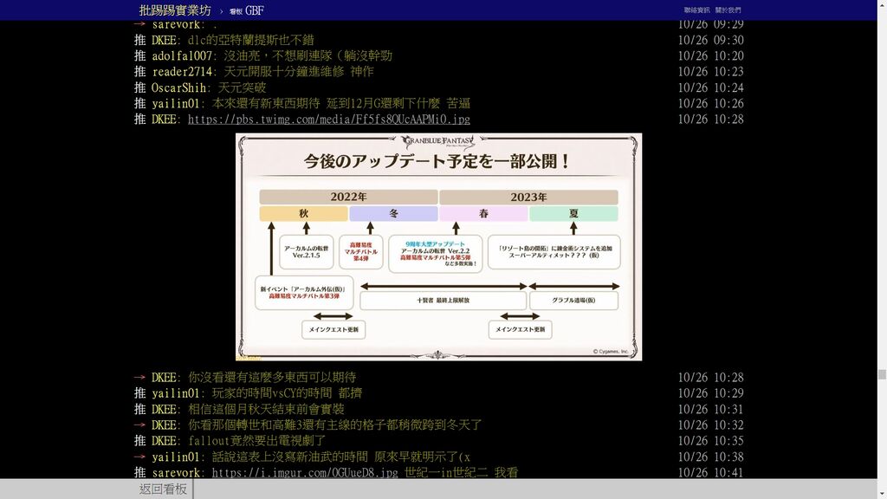Image resolution: width=887 pixels, height=499 pixels.
Task: Click the scrollbar down arrow
Action: click(882, 495)
